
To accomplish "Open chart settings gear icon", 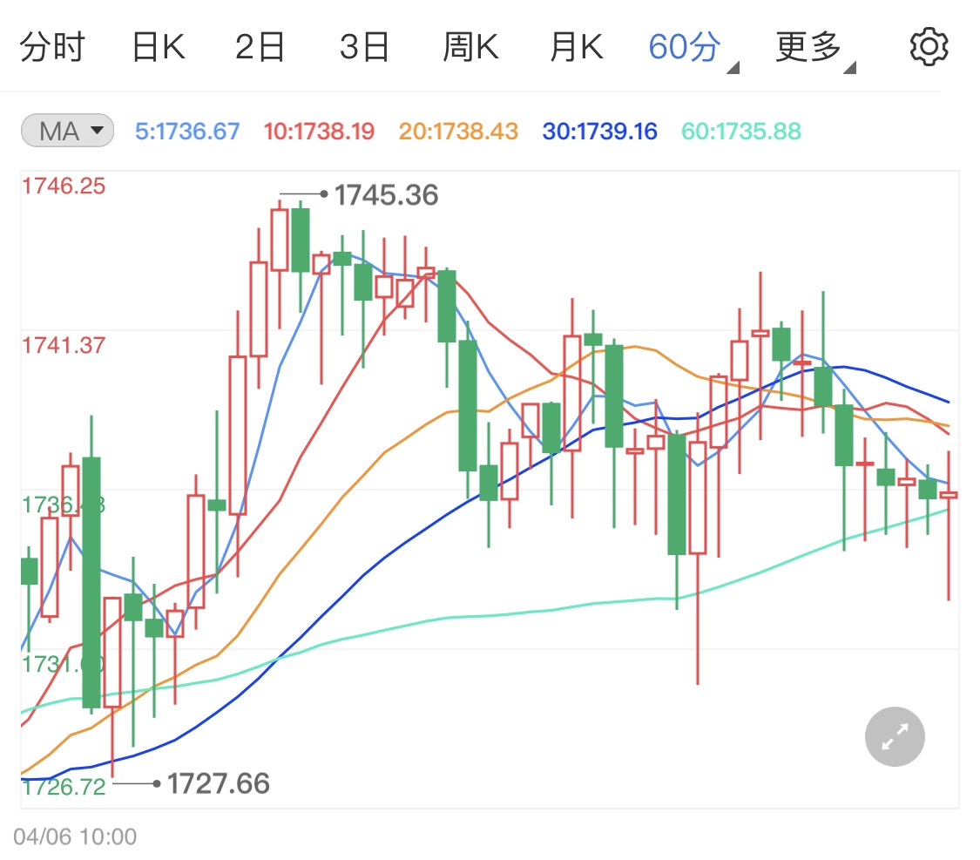I will click(x=929, y=46).
